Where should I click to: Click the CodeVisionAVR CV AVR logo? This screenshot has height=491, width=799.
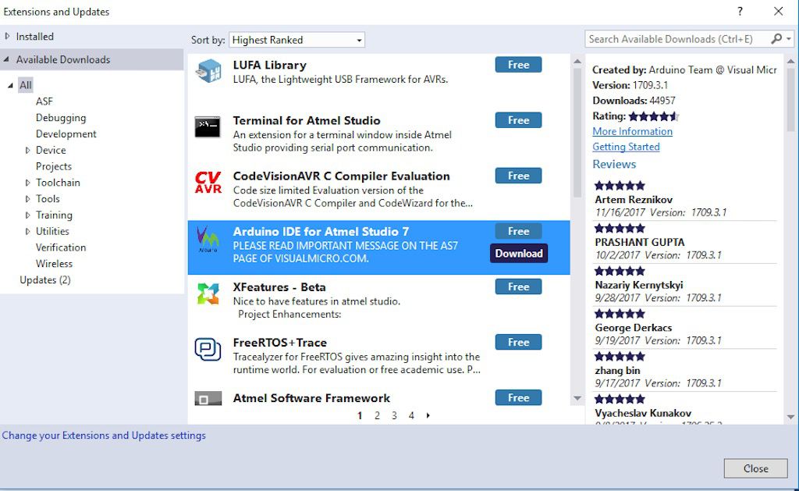(x=208, y=182)
